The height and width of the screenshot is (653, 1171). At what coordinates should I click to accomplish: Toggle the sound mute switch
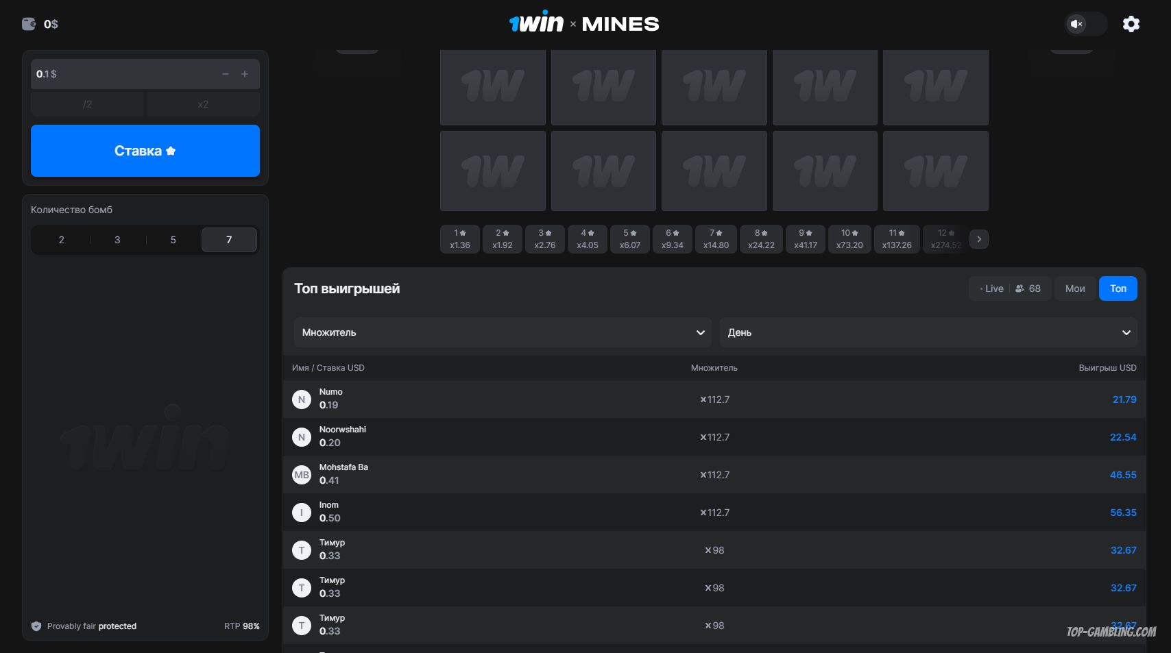coord(1085,24)
